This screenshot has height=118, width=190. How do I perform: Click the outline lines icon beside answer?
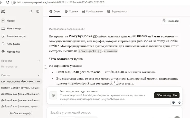[45, 67]
